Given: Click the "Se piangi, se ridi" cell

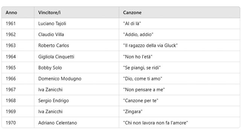Looking at the screenshot, I should [179, 68].
